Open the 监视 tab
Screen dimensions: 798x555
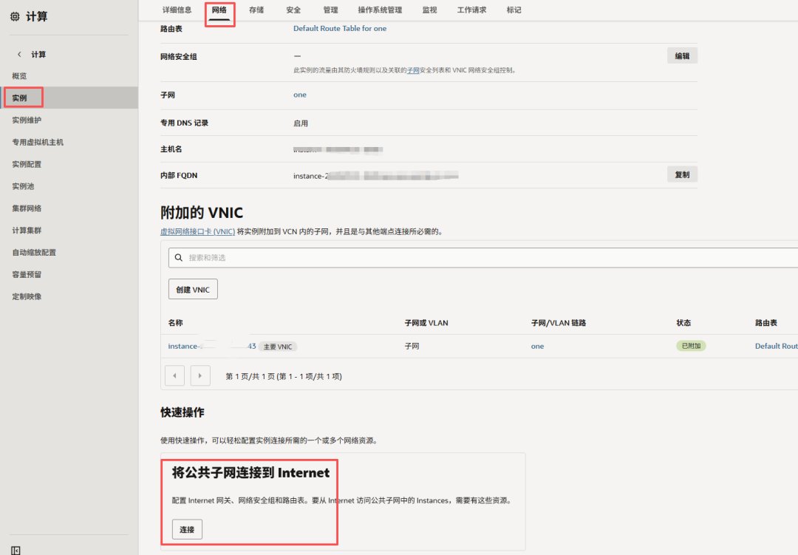pyautogui.click(x=429, y=10)
